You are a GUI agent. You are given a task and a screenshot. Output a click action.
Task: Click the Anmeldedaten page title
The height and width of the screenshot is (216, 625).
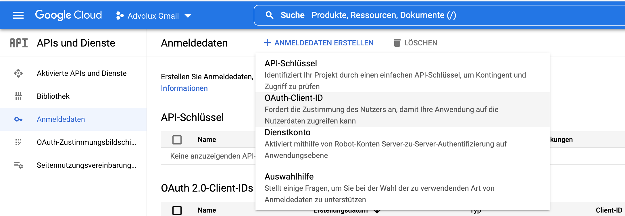point(194,43)
